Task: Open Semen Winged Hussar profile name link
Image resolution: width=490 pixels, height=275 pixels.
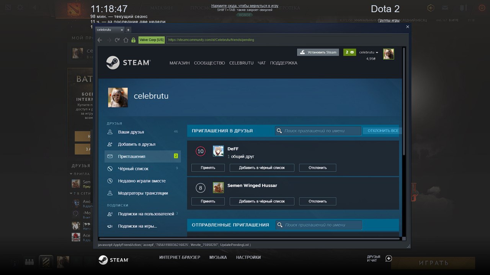Action: click(252, 186)
